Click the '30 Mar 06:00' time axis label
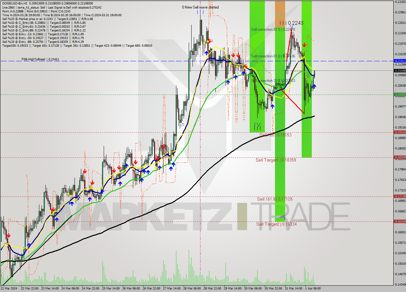This screenshot has width=406, height=292. tap(253, 289)
